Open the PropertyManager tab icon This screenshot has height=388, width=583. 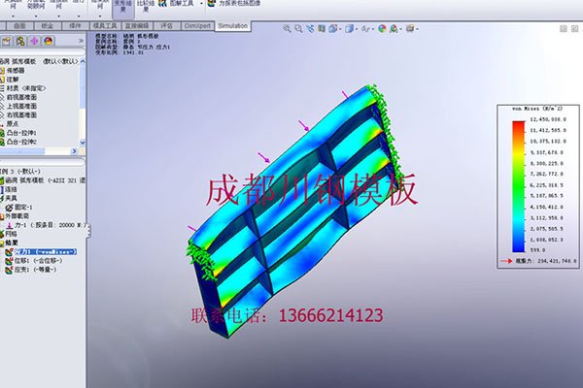pos(7,41)
